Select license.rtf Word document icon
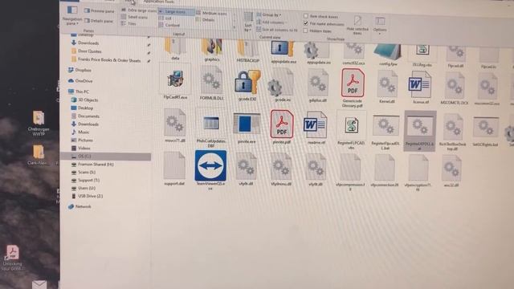Image resolution: width=514 pixels, height=289 pixels. (x=420, y=87)
